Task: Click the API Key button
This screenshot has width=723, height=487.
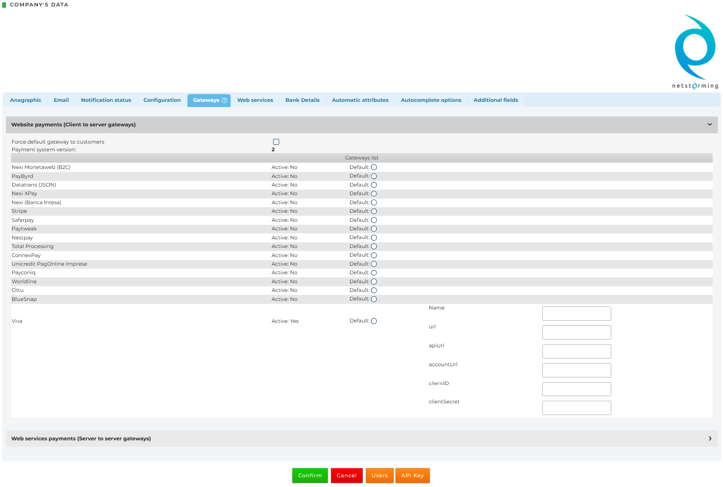Action: click(412, 475)
